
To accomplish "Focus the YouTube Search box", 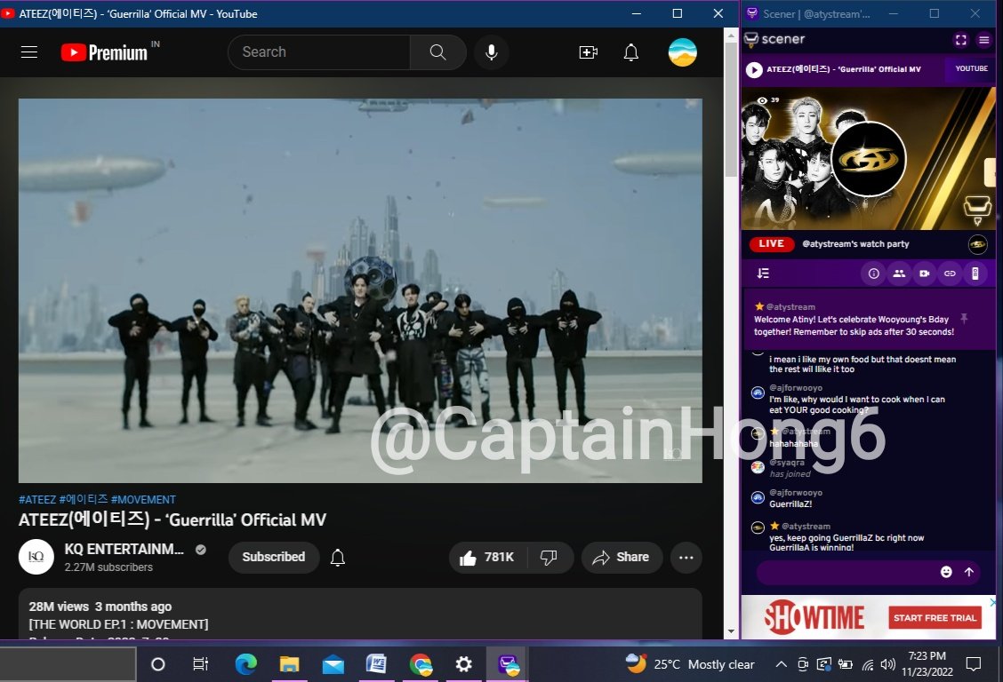I will (319, 52).
